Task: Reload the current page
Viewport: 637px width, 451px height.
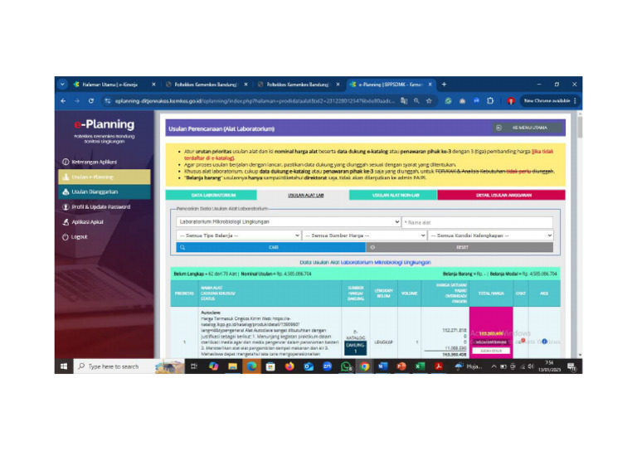Action: click(x=91, y=101)
